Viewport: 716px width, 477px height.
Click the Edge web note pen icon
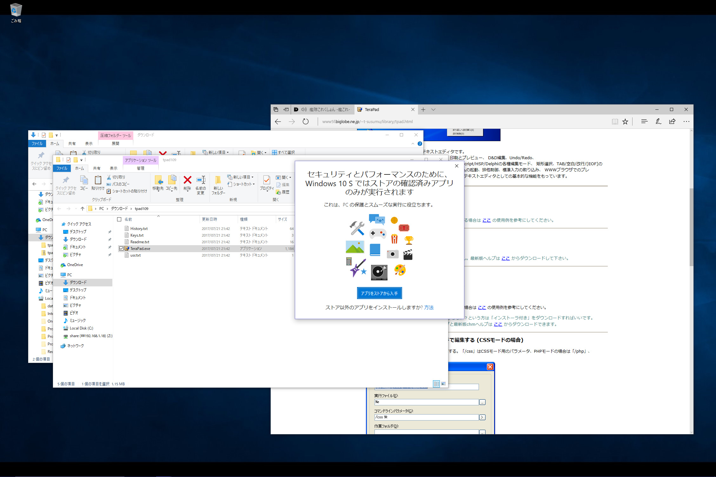658,121
